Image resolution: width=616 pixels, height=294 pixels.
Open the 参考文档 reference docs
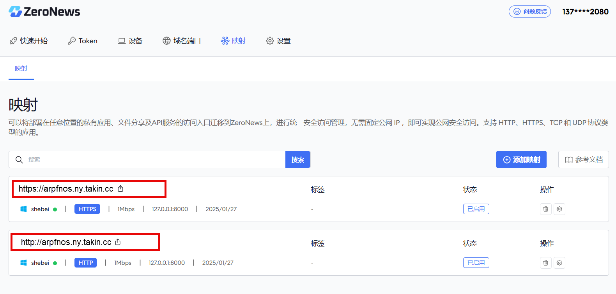pyautogui.click(x=584, y=160)
